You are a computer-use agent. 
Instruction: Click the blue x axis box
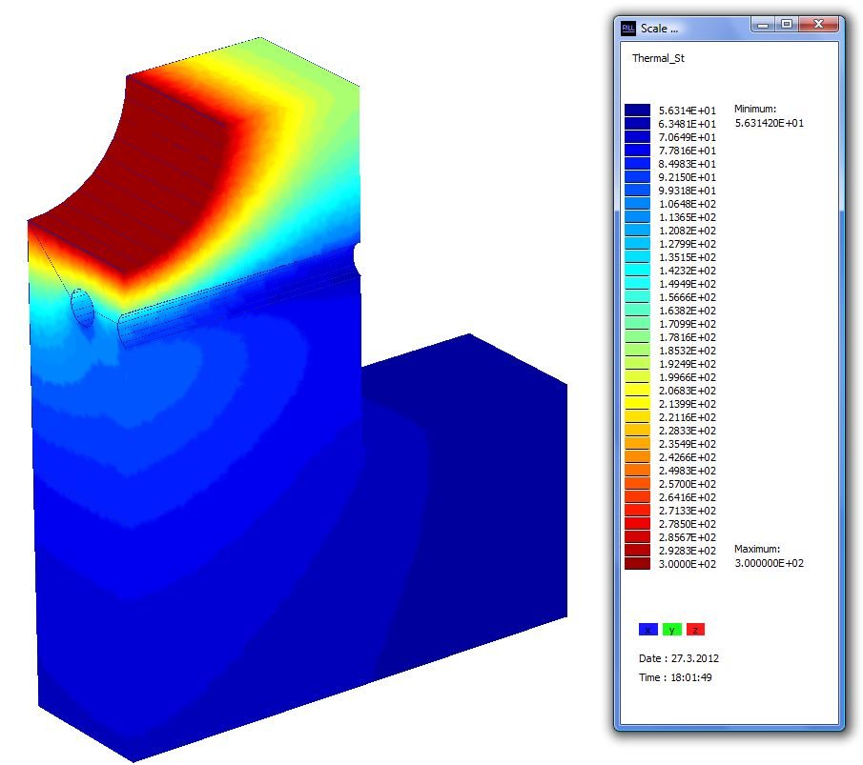click(x=647, y=630)
